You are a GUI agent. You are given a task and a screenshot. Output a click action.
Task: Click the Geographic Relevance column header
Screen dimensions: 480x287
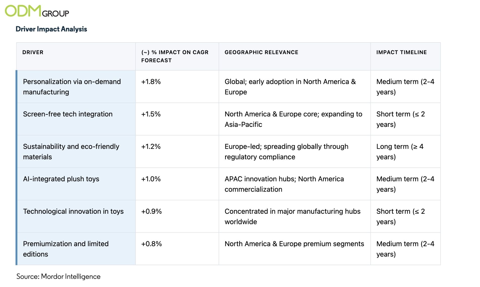point(261,52)
